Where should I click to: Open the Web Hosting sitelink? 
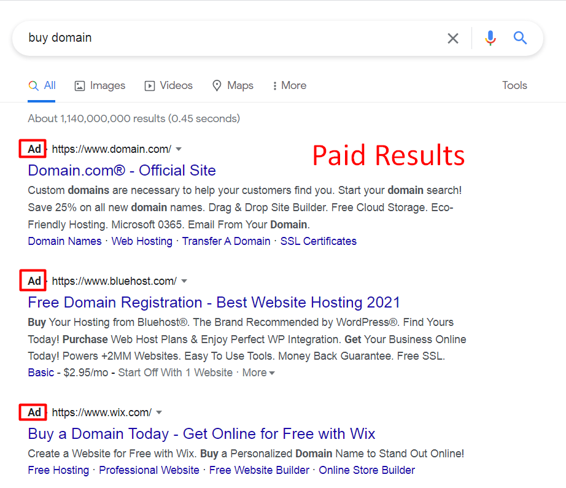(142, 241)
